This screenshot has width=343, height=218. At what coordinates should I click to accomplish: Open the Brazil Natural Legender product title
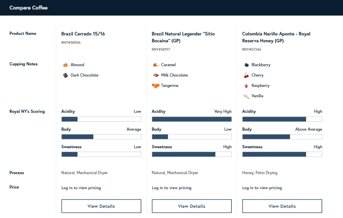coord(183,37)
